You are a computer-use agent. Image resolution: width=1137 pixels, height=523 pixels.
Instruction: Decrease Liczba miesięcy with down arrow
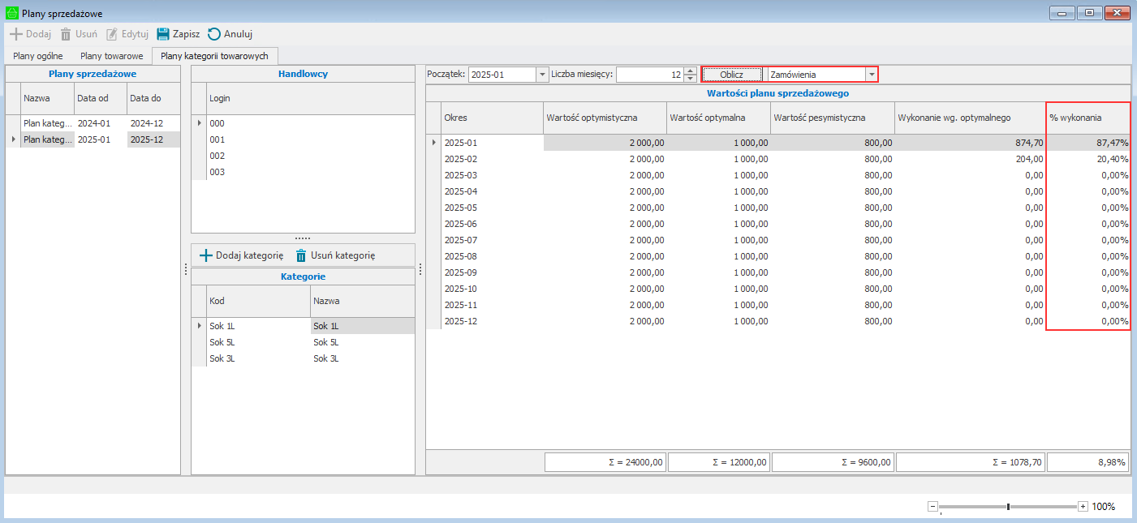[690, 79]
